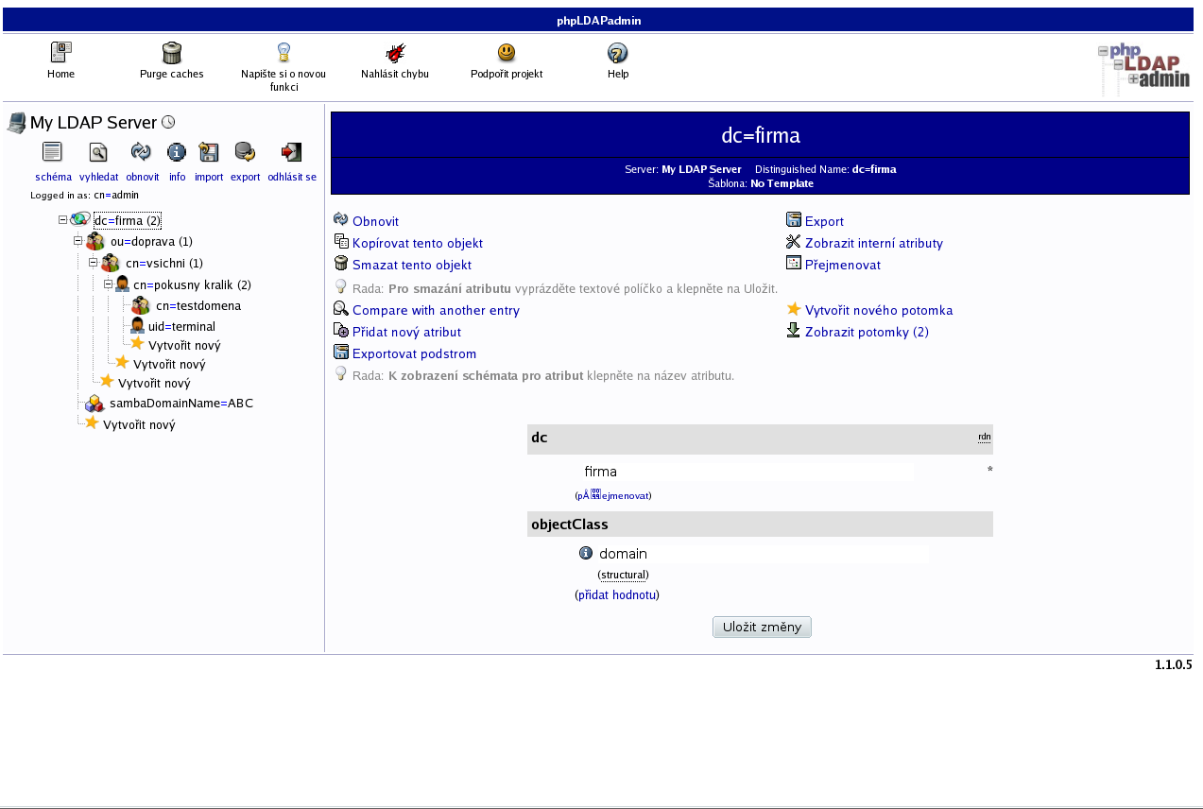Click Zobrazit potomky (2) link
This screenshot has width=1203, height=809.
click(867, 332)
